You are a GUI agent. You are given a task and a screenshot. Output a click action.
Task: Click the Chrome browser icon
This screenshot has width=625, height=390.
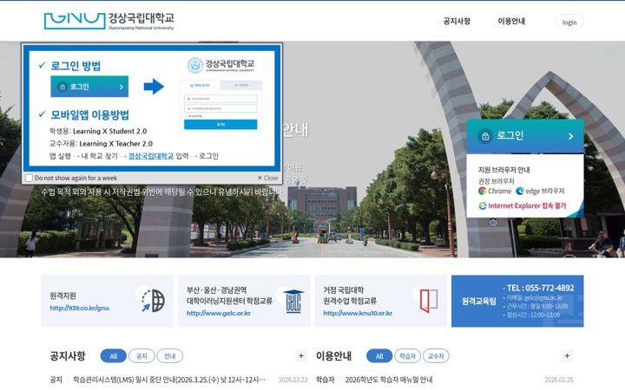point(483,191)
